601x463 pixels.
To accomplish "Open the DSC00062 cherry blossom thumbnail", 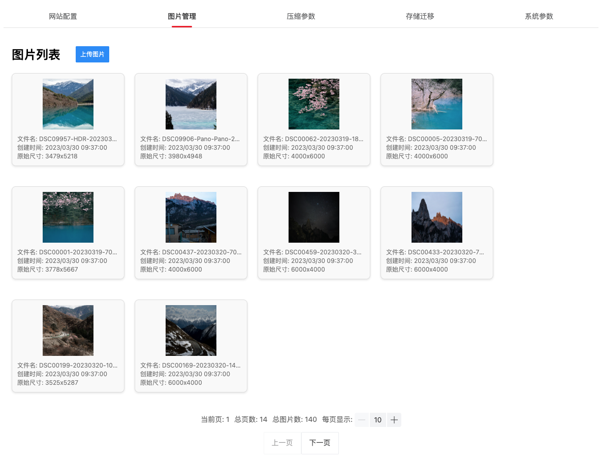I will coord(314,104).
